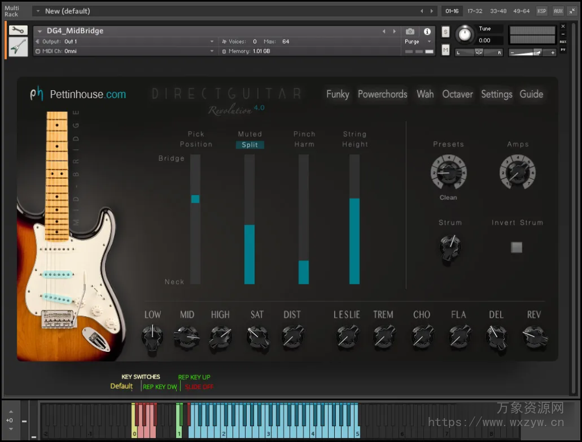The width and height of the screenshot is (582, 442).
Task: Switch to the Powerchords tab
Action: pos(382,95)
